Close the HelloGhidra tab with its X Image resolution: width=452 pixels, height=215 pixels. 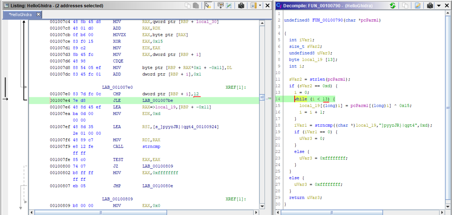[38, 14]
